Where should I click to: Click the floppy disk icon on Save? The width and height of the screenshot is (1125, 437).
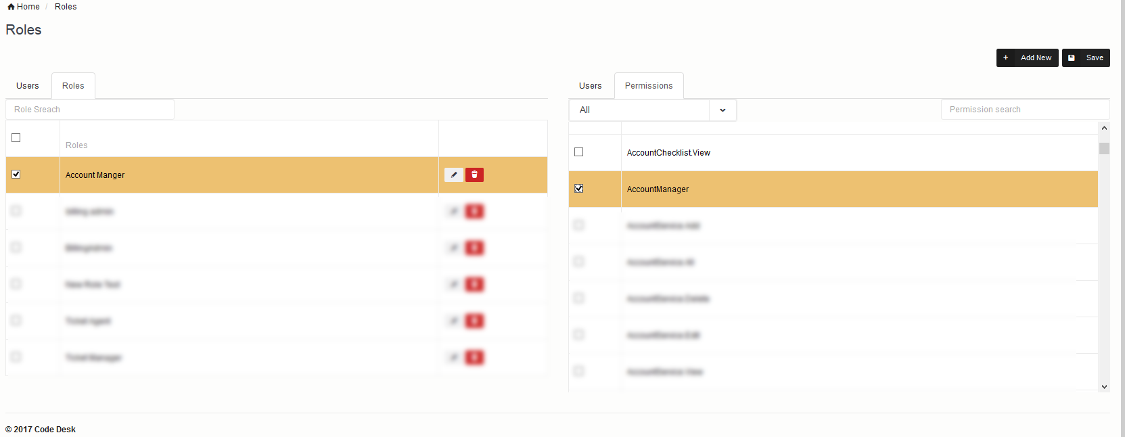[1072, 58]
